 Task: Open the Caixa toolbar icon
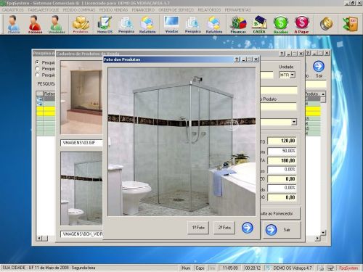[259, 24]
